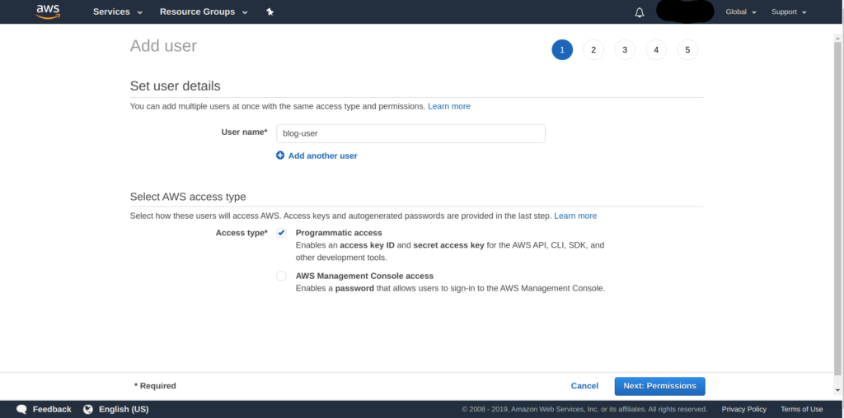
Task: Click the blue plus icon beside Add another user
Action: point(280,156)
